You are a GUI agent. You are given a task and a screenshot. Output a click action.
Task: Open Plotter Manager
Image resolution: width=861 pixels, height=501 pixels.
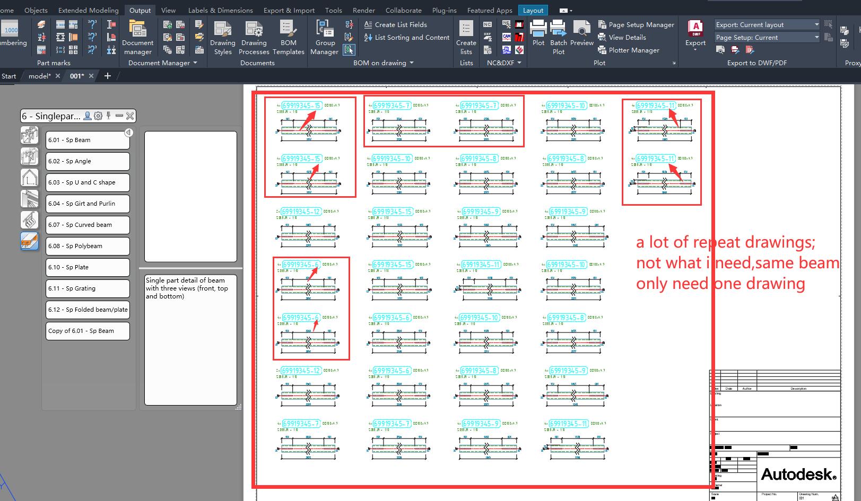[629, 50]
